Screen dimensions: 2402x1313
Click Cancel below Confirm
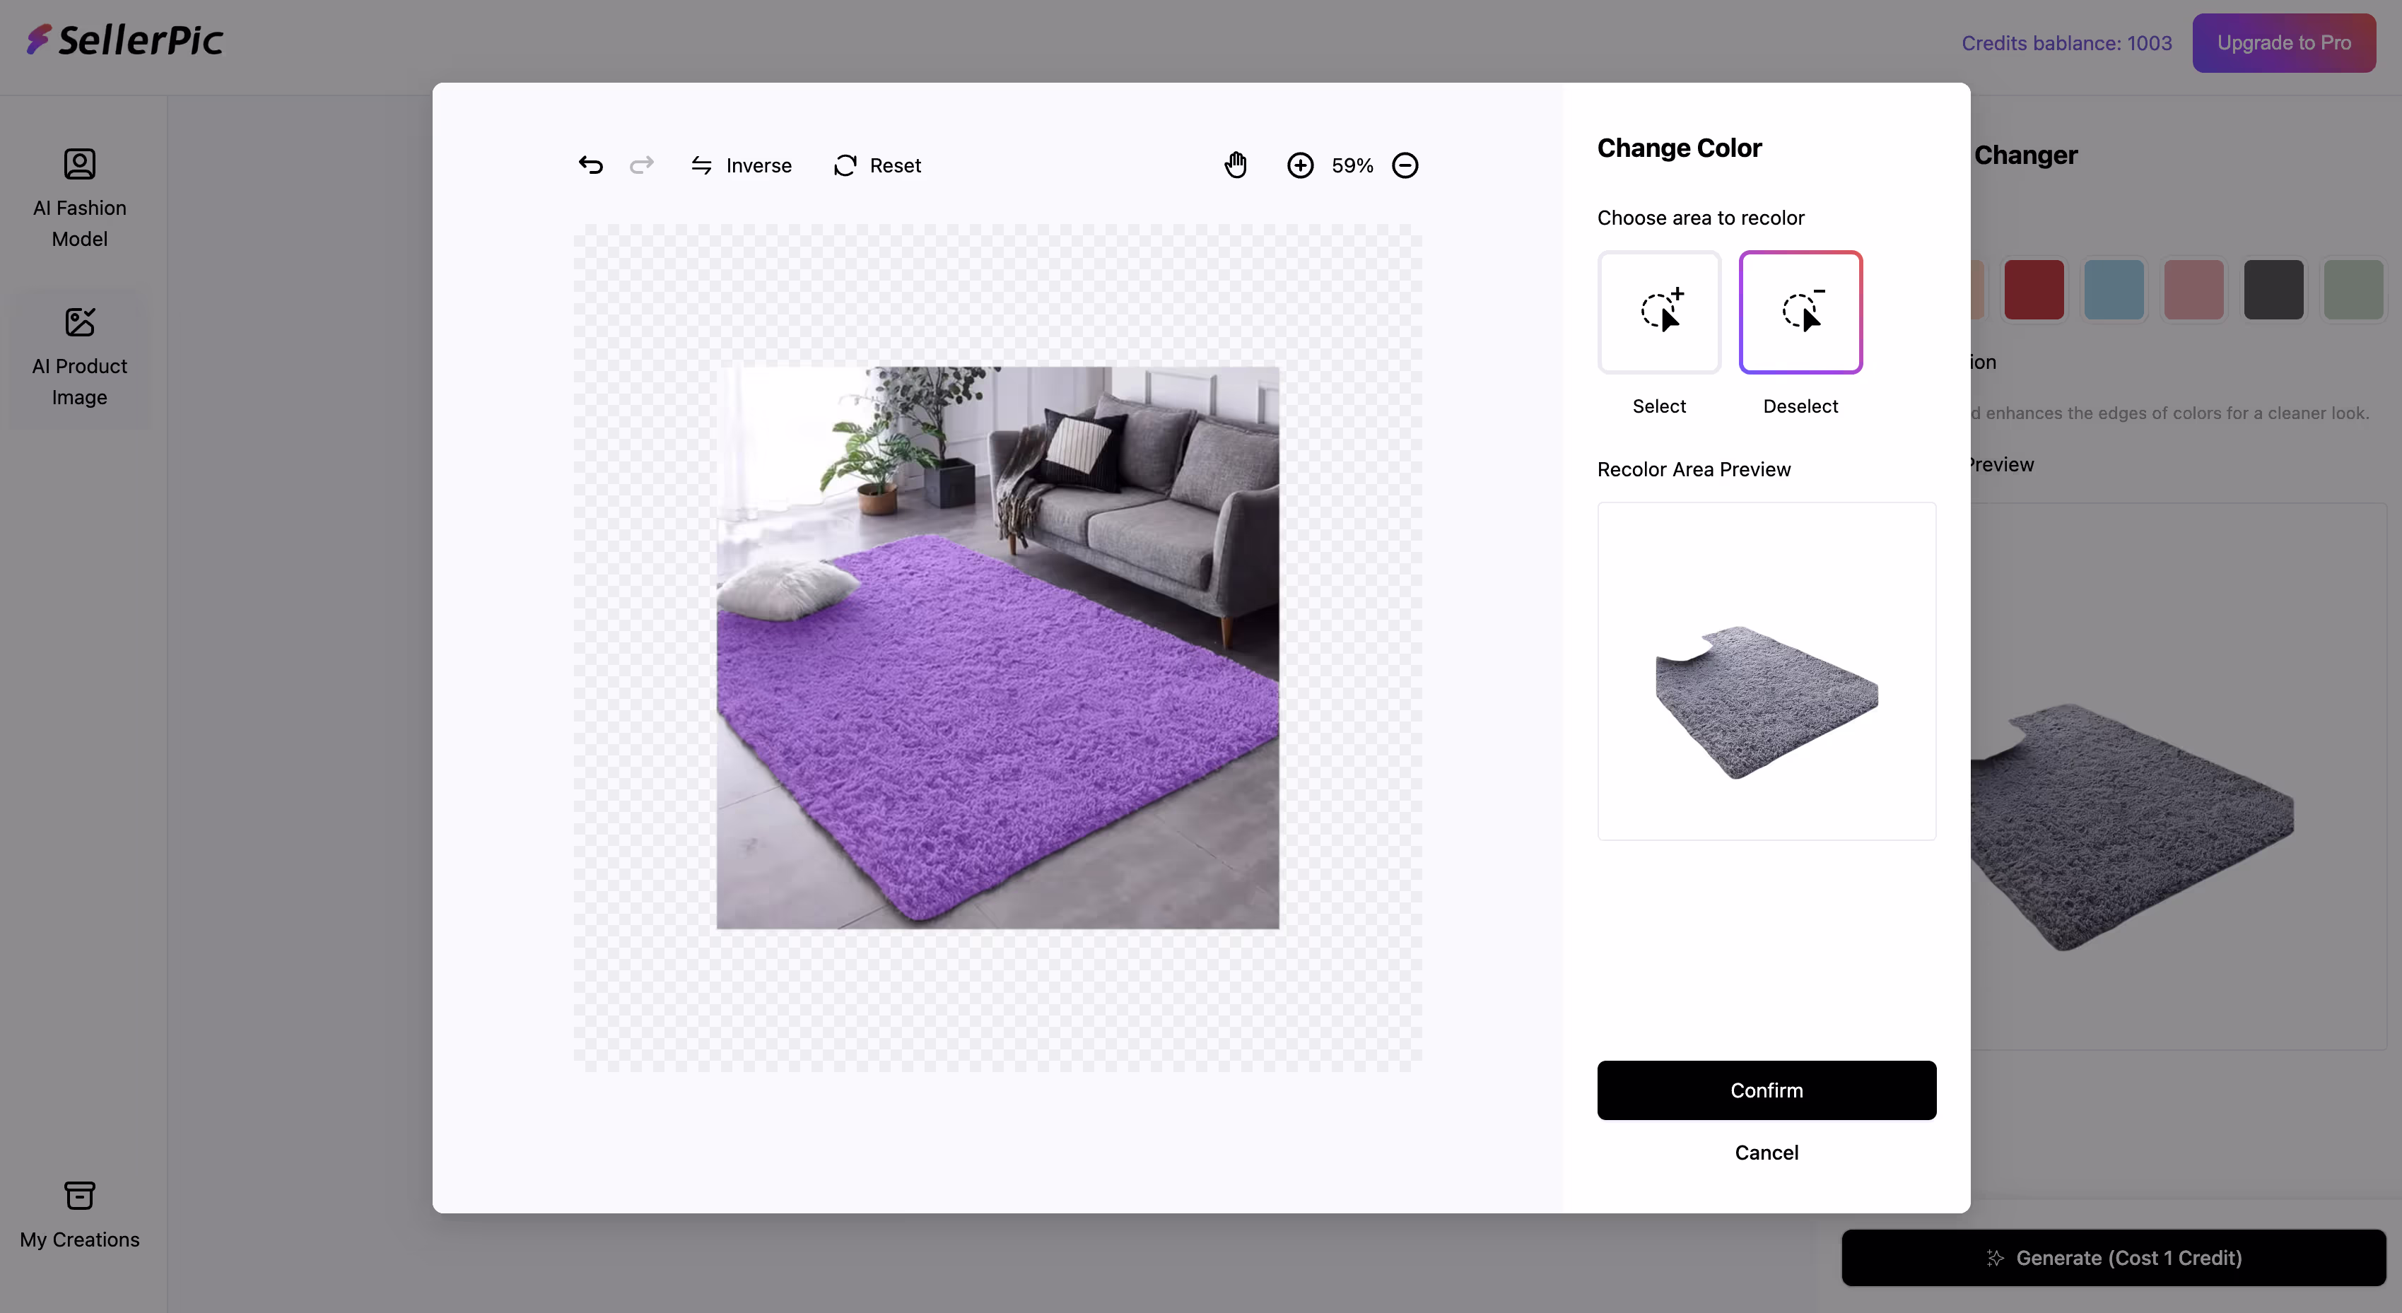click(x=1766, y=1152)
